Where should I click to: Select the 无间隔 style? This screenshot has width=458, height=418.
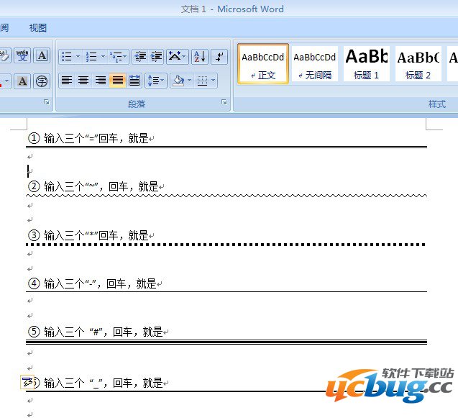(315, 64)
